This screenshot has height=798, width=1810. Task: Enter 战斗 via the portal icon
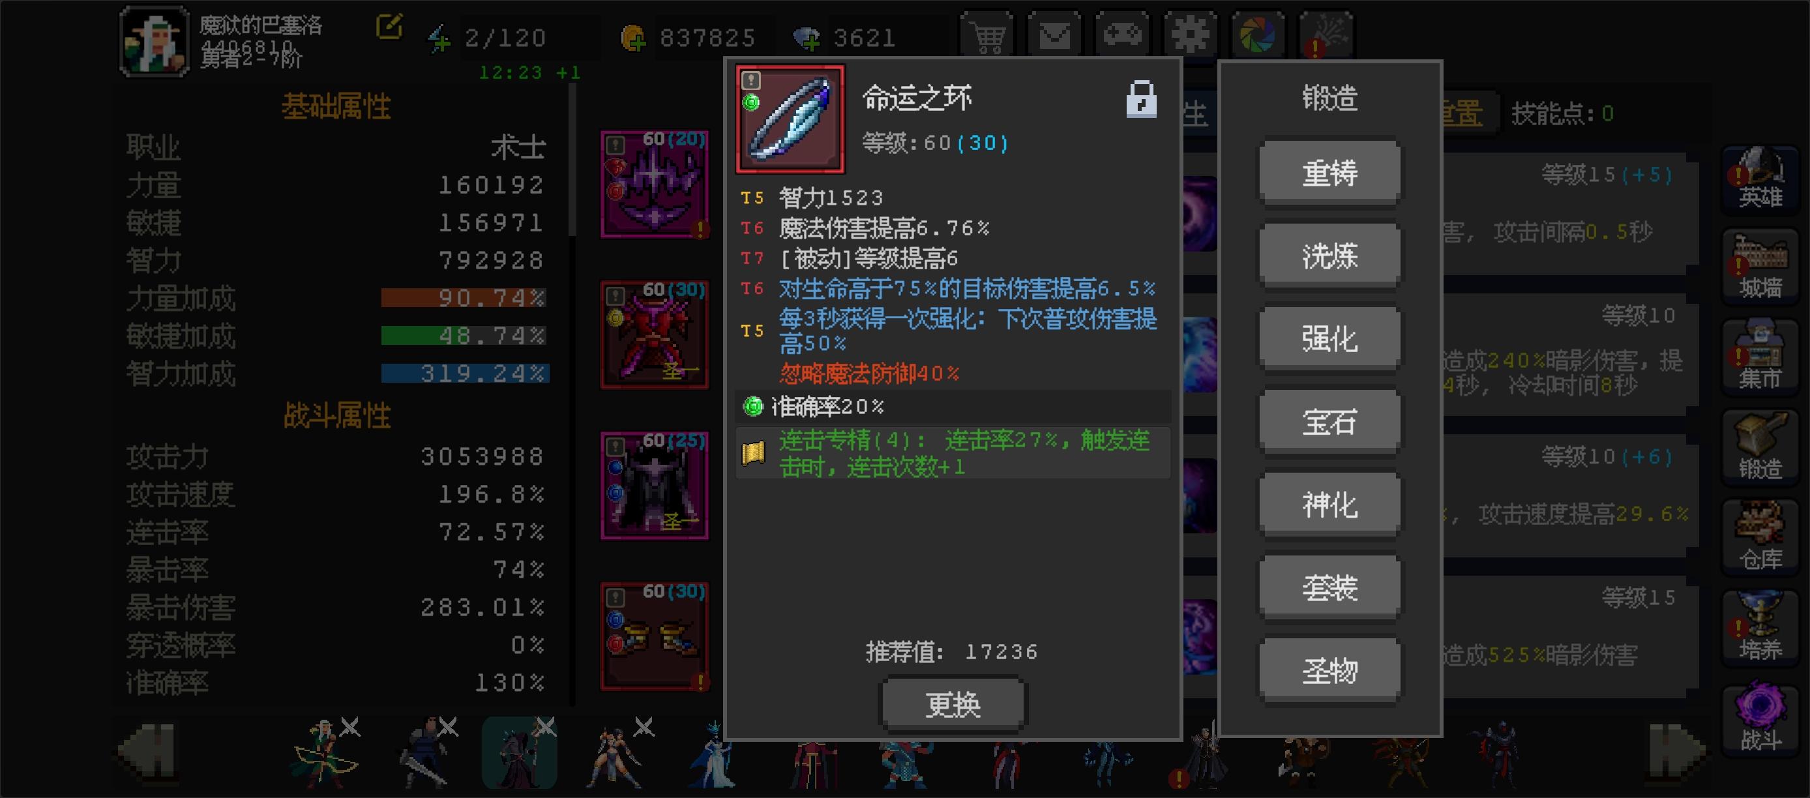click(1760, 719)
